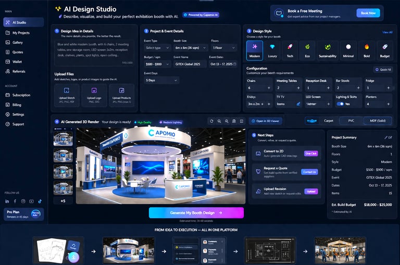Increase the Bar Stools count with plus
400x265 pixels.
[x=358, y=88]
